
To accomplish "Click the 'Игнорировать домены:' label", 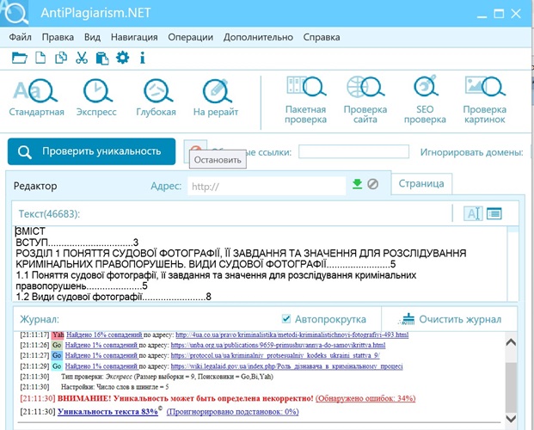I will pyautogui.click(x=472, y=152).
